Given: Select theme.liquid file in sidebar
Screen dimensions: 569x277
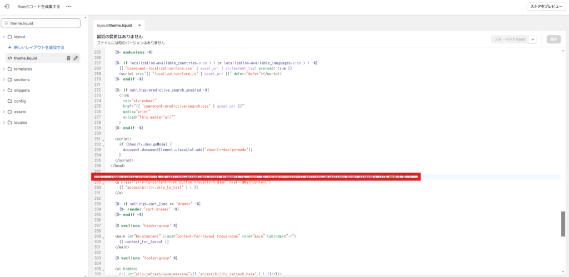Looking at the screenshot, I should [26, 58].
